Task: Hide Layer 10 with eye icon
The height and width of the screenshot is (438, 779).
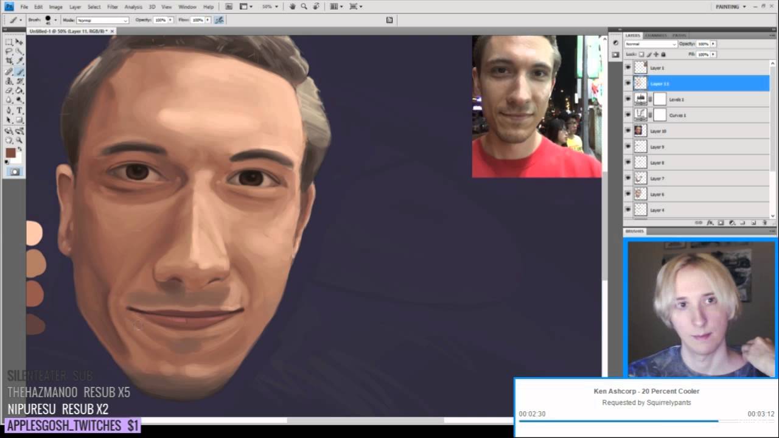Action: (628, 131)
